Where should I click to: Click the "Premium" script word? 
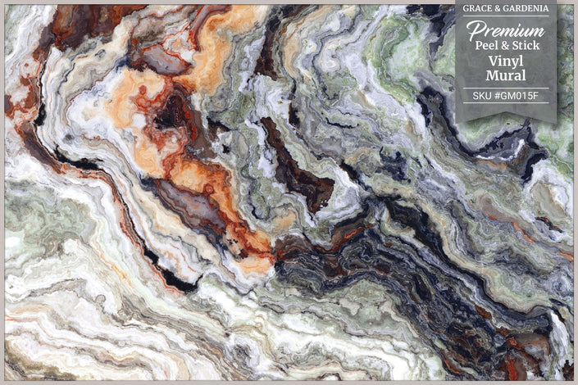point(505,30)
